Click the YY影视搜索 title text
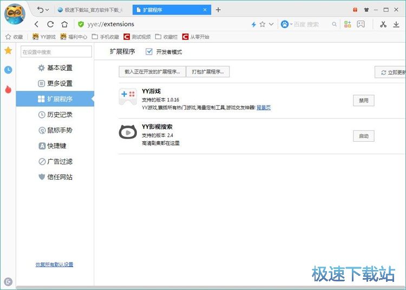The image size is (406, 290). [157, 127]
